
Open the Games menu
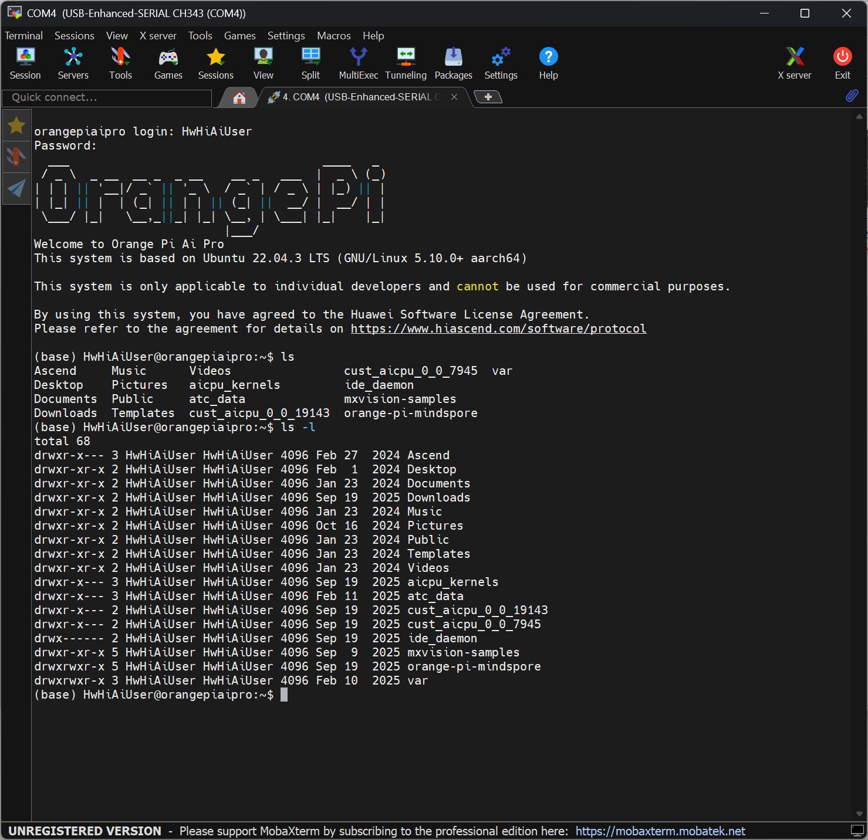pos(240,36)
